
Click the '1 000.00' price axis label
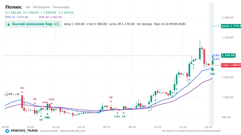pyautogui.click(x=227, y=97)
